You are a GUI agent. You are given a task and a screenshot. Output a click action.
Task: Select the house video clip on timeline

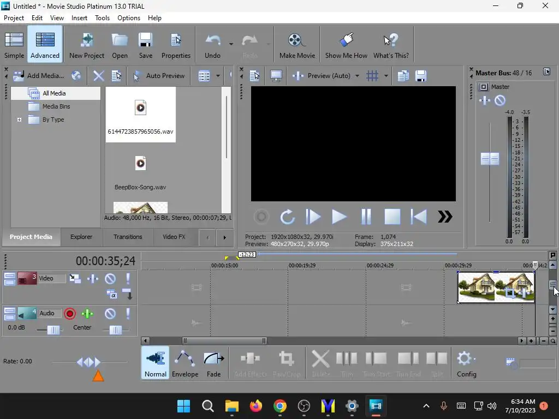(496, 287)
